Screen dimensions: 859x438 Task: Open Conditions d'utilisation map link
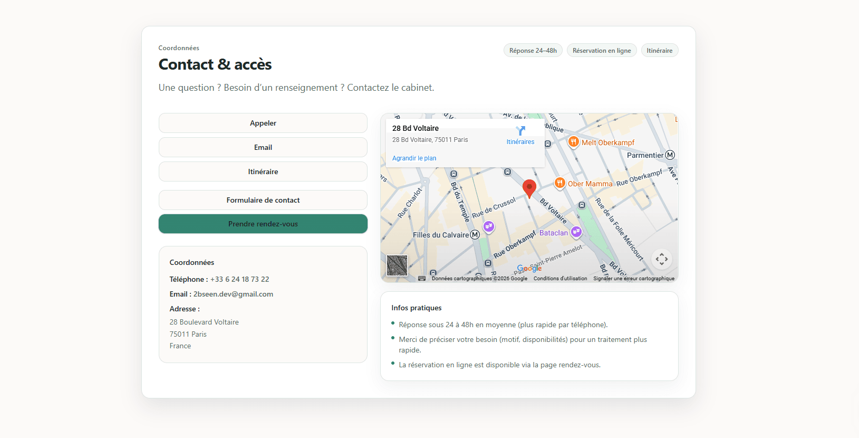pos(560,279)
